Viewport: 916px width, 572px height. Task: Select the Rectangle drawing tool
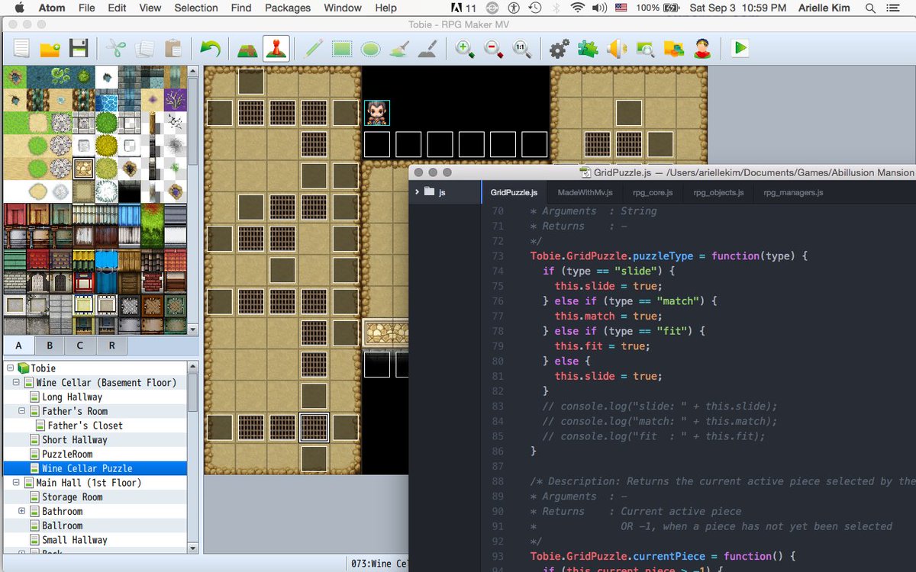(x=341, y=49)
